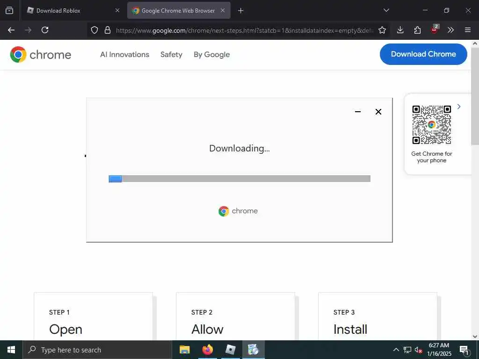Image resolution: width=479 pixels, height=359 pixels.
Task: Open File Explorer from the taskbar
Action: click(x=184, y=350)
